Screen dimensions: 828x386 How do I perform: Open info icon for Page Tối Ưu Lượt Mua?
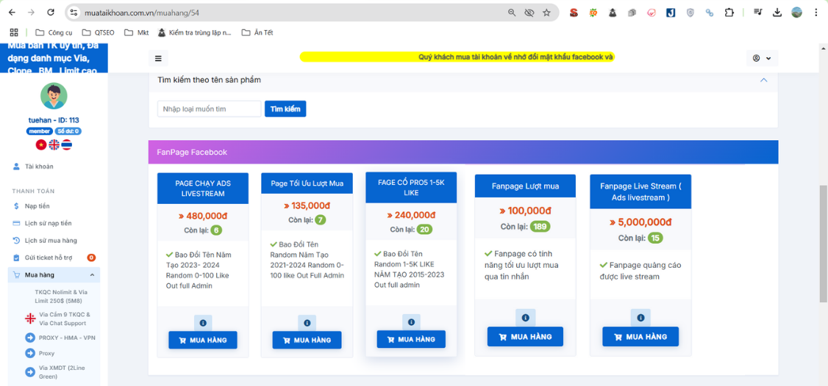[x=307, y=323]
